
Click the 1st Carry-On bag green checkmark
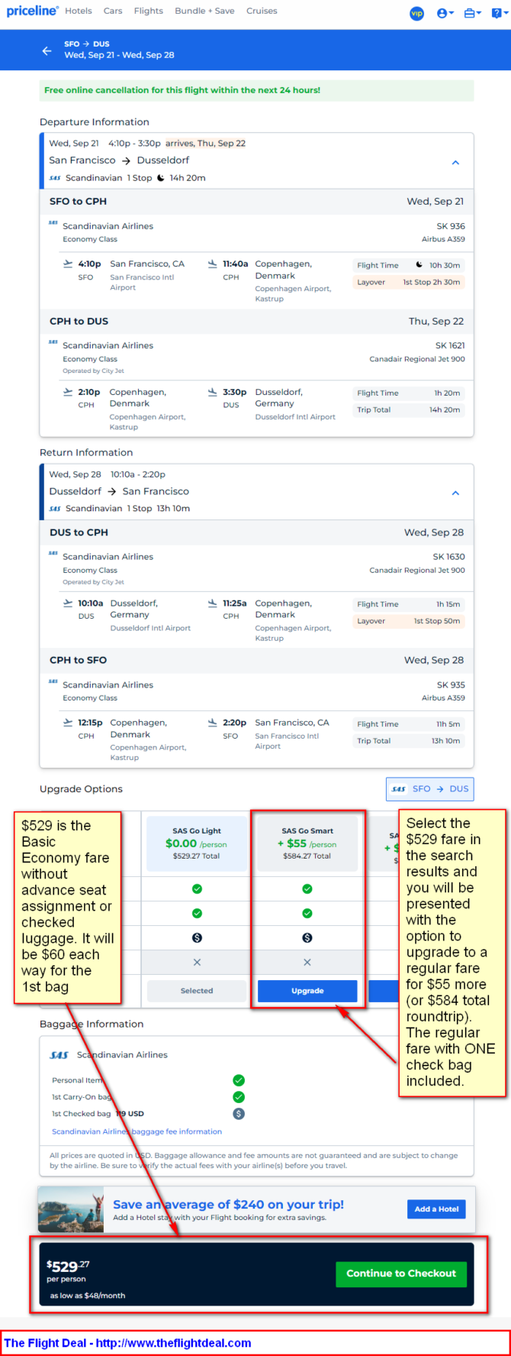pyautogui.click(x=239, y=1097)
